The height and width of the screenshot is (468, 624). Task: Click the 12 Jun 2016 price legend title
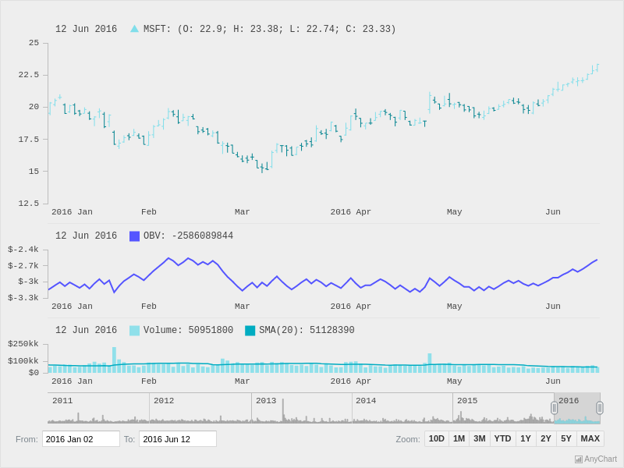[x=86, y=29]
